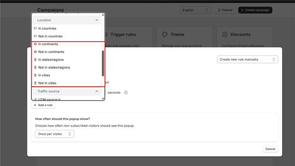
Task: Select the 'Not in countries' rule option
Action: coord(66,36)
